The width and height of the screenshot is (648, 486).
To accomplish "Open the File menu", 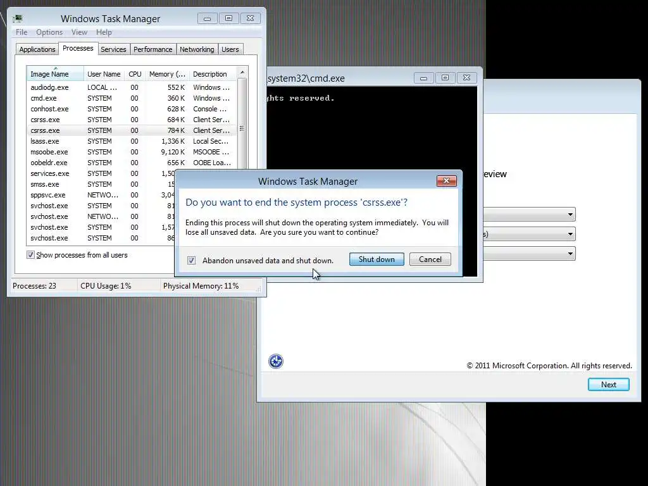I will (22, 32).
